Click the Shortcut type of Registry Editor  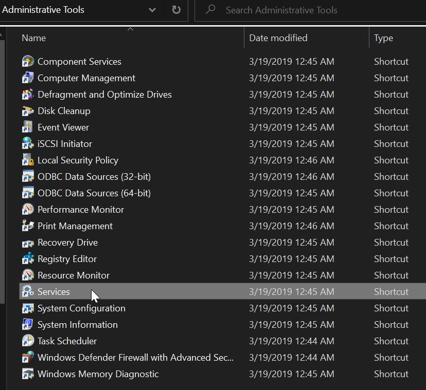click(391, 258)
